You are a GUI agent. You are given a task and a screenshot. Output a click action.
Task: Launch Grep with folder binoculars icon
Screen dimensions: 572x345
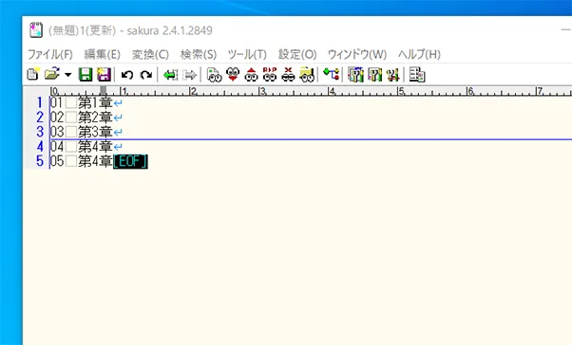(x=307, y=75)
